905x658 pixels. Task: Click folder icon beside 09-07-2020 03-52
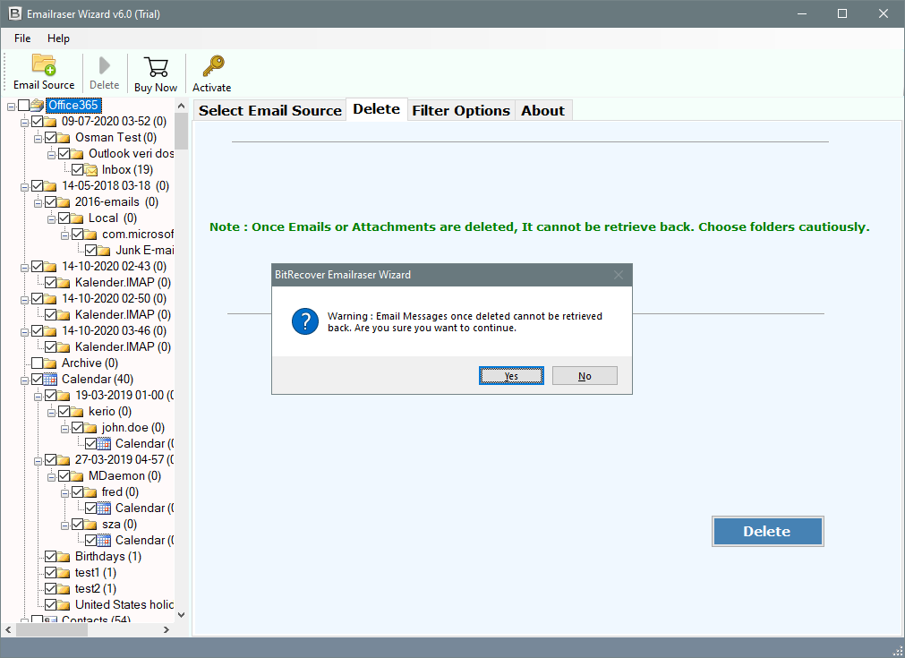coord(51,121)
